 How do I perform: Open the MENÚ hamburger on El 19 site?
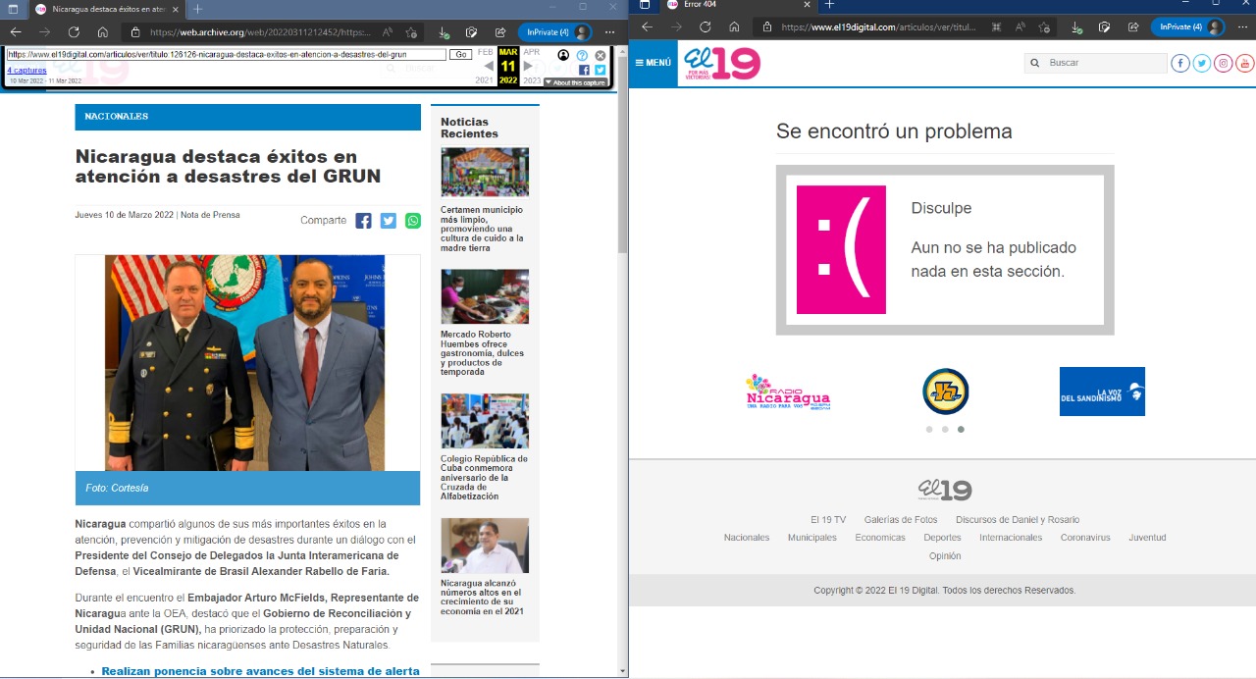tap(654, 63)
